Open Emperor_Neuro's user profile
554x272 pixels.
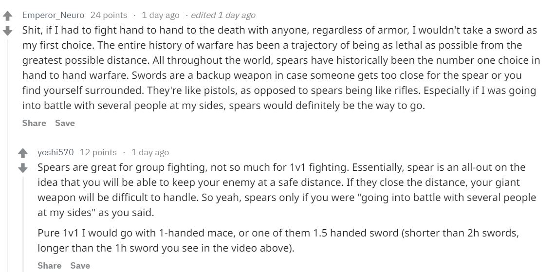coord(53,15)
